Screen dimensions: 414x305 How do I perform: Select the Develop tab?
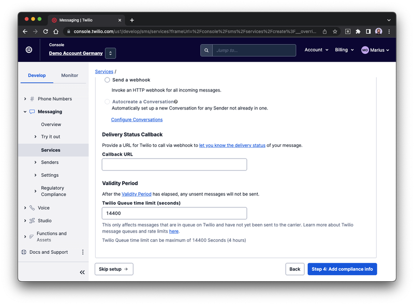click(x=37, y=75)
